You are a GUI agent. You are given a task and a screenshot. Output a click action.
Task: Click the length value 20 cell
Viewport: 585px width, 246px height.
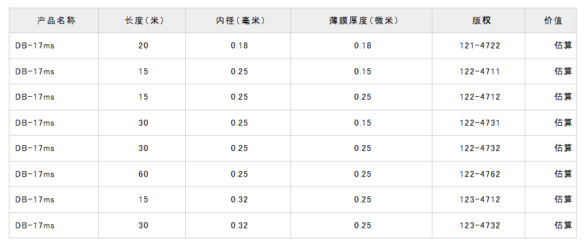pyautogui.click(x=144, y=45)
